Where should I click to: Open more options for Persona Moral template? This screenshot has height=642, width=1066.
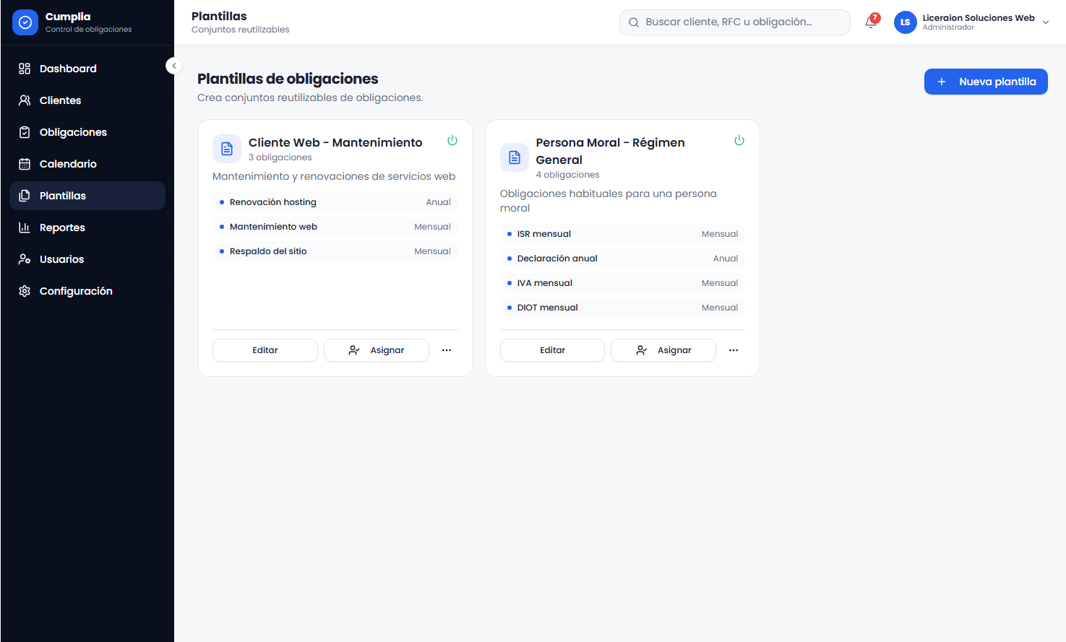(734, 350)
